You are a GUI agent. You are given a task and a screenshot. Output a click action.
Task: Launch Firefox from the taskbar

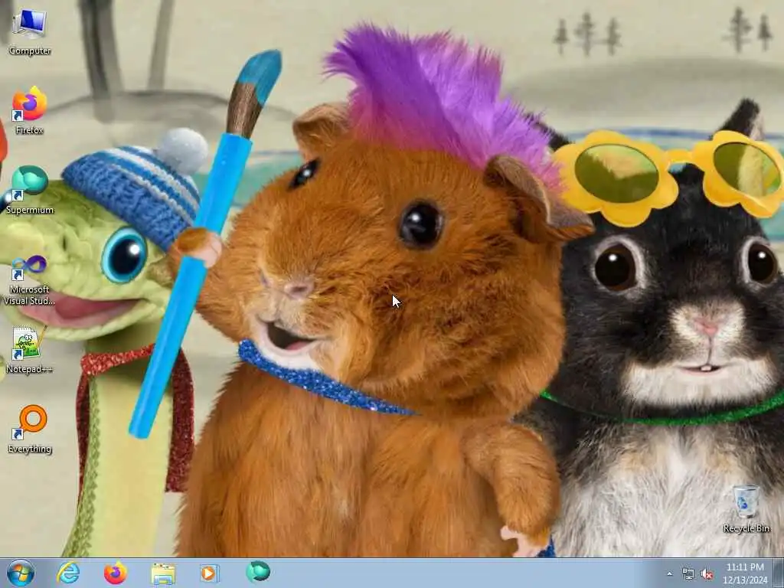(116, 573)
